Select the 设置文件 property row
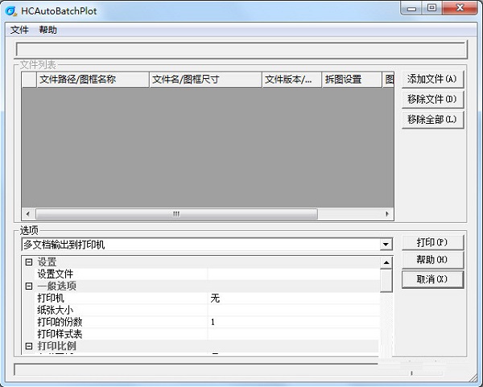Viewport: 483px width, 387px height. (208, 274)
